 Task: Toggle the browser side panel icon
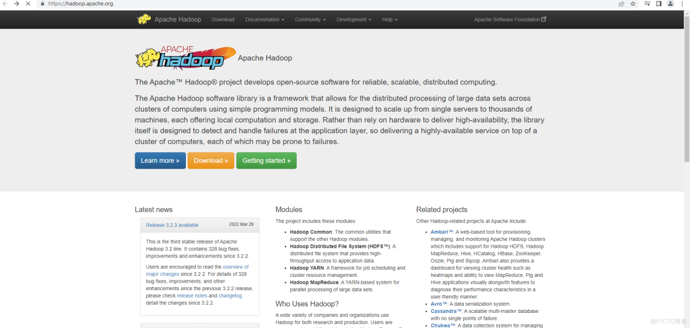[659, 3]
